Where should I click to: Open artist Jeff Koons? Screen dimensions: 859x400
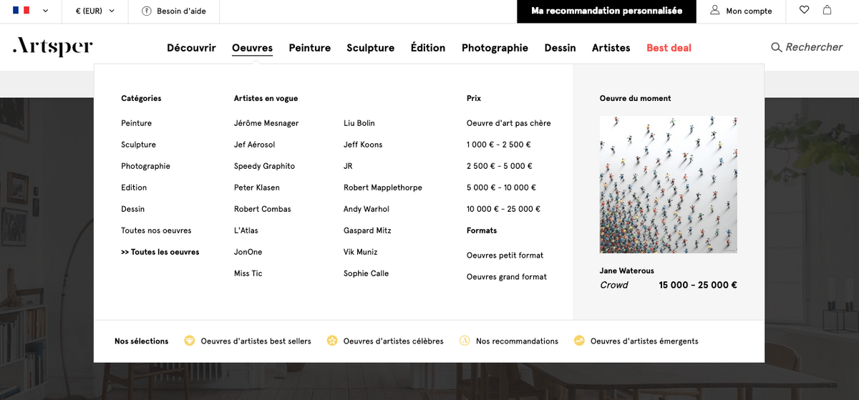click(363, 145)
